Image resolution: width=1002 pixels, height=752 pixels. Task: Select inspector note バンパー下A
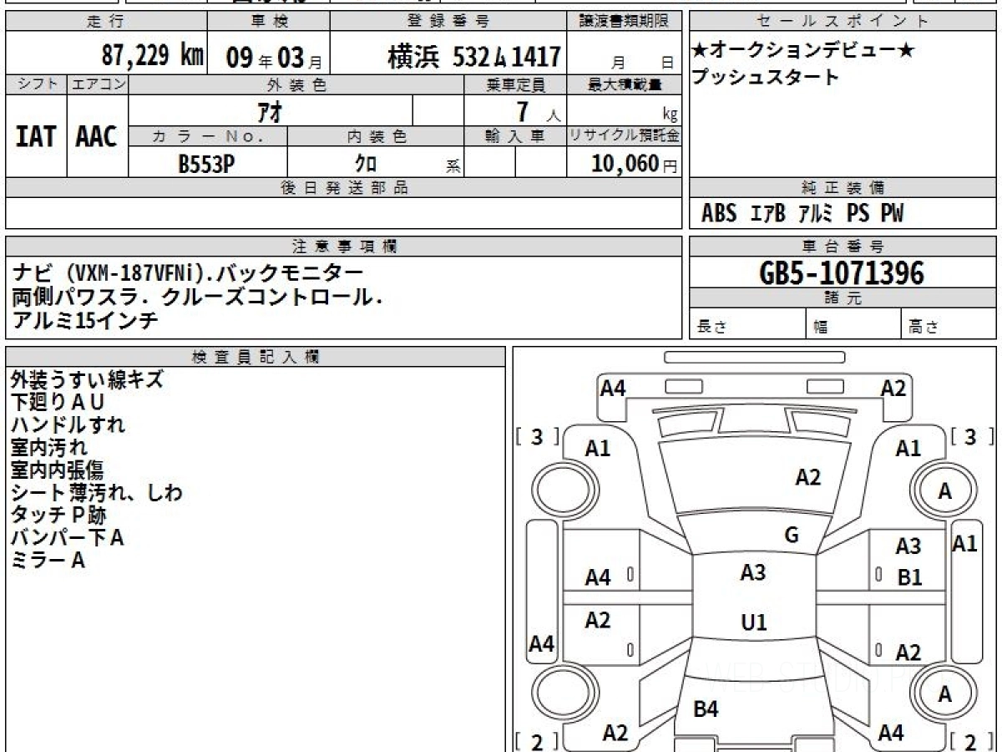pos(68,537)
